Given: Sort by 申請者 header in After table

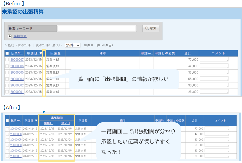Looking at the screenshot, I should pyautogui.click(x=83, y=121).
